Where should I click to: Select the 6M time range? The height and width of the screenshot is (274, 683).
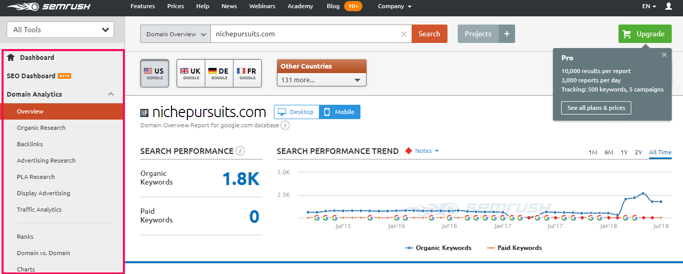[x=609, y=152]
